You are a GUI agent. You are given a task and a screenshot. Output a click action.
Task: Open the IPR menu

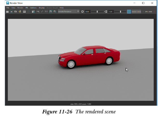click(x=26, y=8)
